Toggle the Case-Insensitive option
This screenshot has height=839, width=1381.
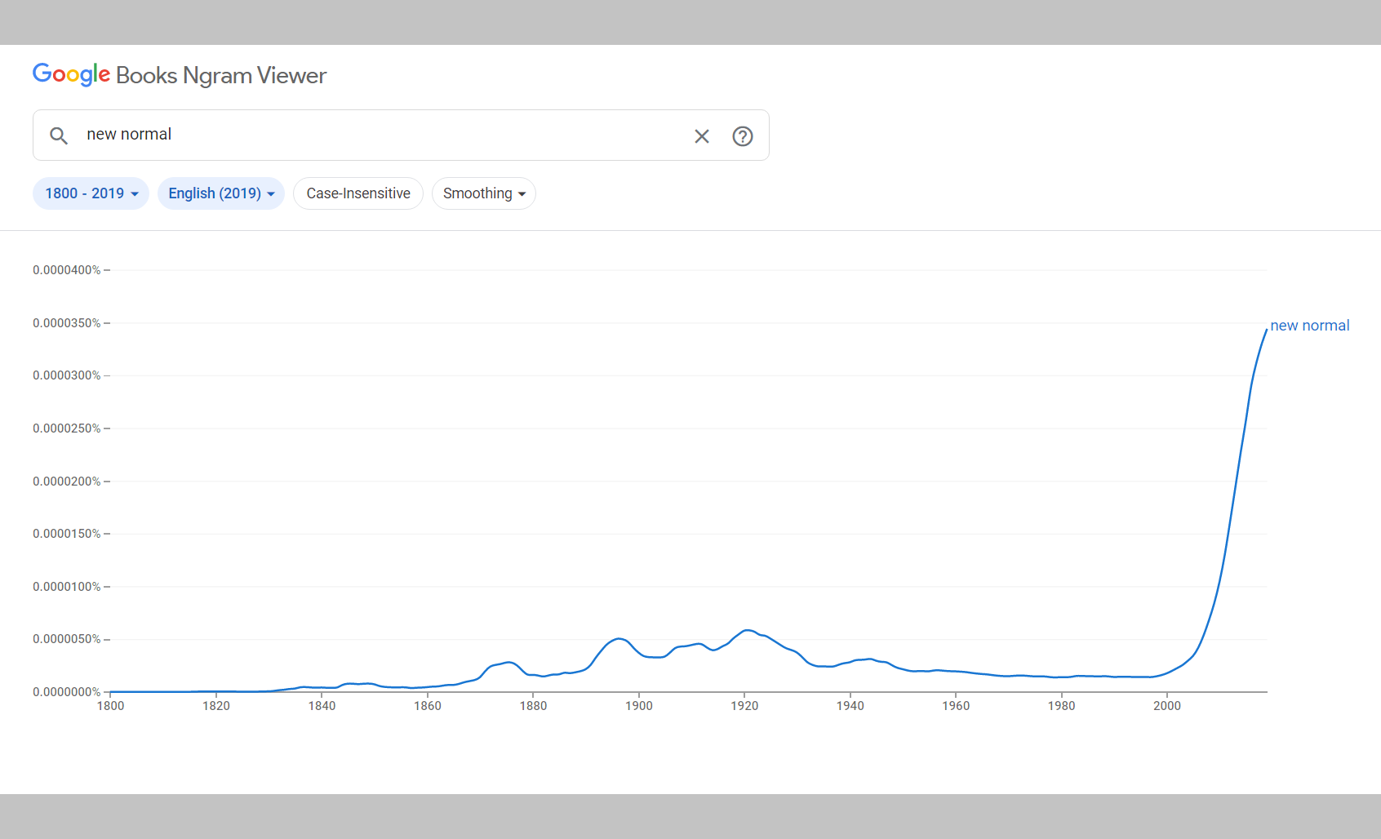pyautogui.click(x=358, y=193)
